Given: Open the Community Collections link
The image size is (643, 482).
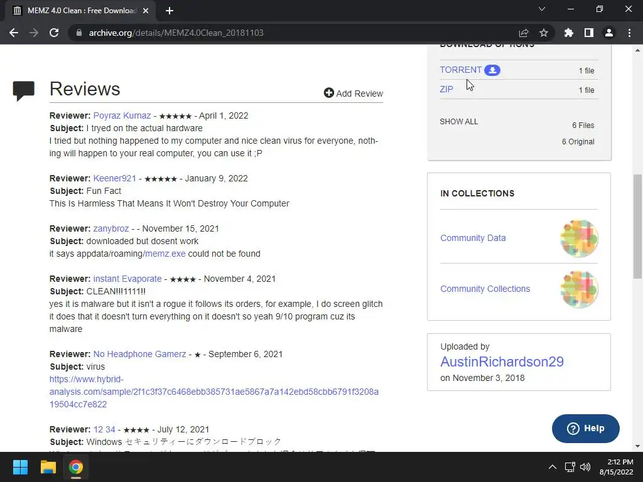Looking at the screenshot, I should (x=485, y=289).
